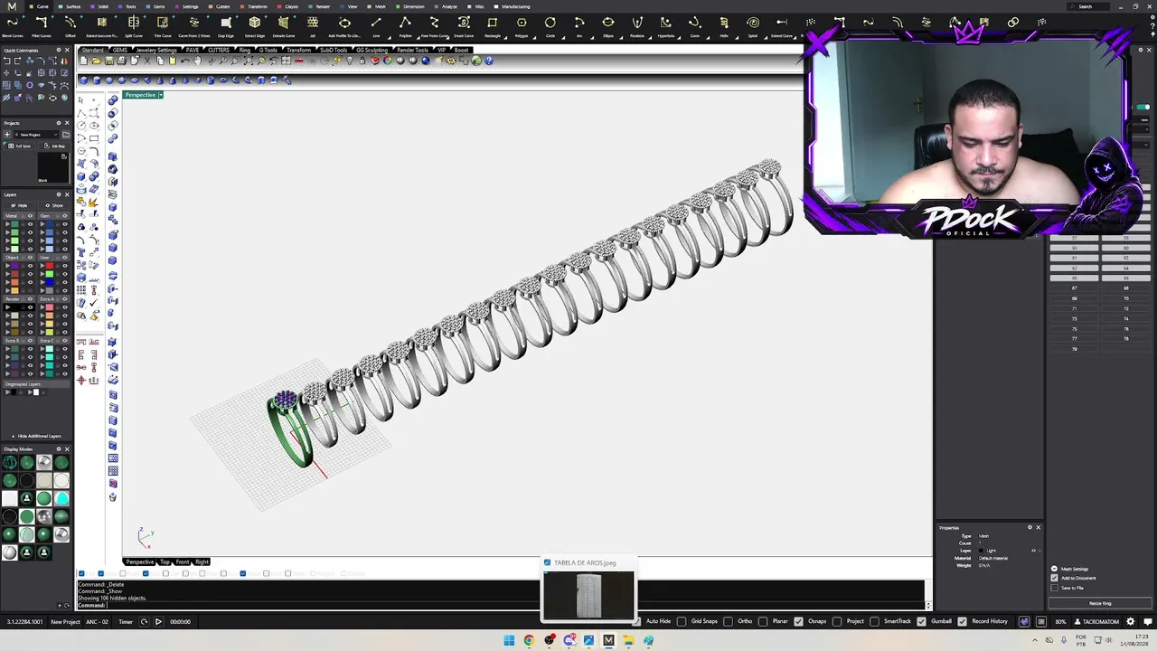Close the Properties panel
1157x651 pixels.
pos(1038,527)
